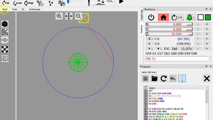Viewport: 213px width, 120px height.
Task: Increase feed rate override plus button
Action: [207, 39]
